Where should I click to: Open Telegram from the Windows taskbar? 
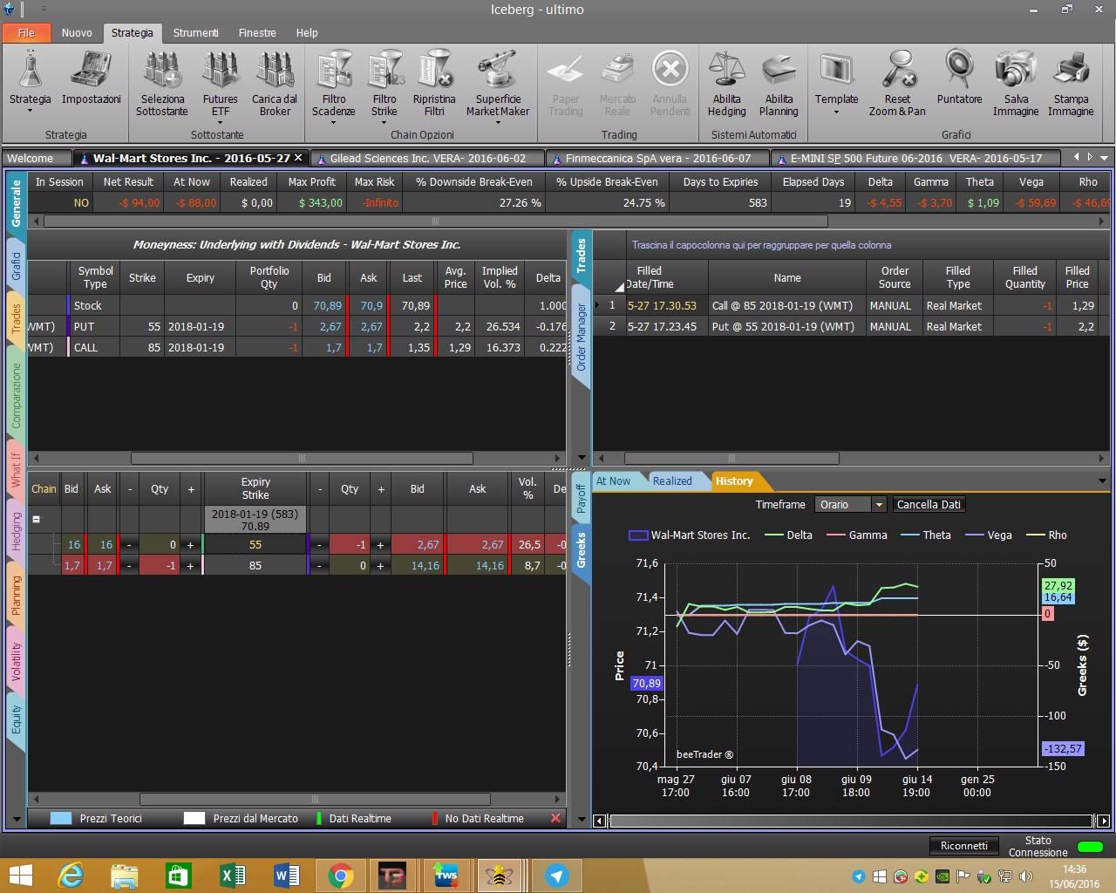pos(556,876)
